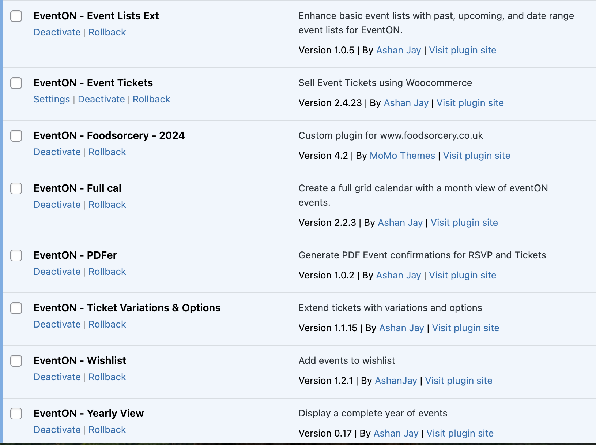Visit plugin site for Event Lists Ext
Viewport: 596px width, 445px height.
point(462,50)
